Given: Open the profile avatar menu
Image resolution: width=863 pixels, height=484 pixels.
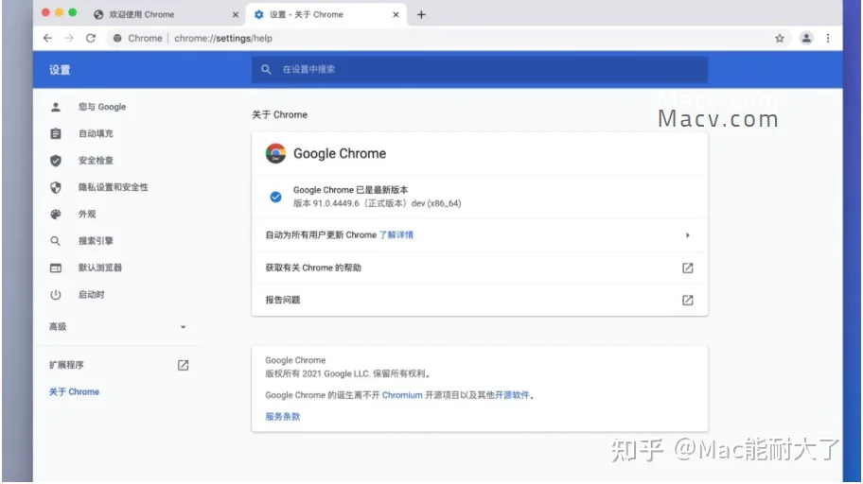Looking at the screenshot, I should 806,38.
